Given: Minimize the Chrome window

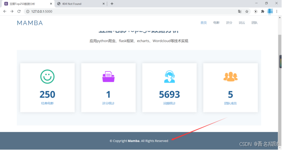Looking at the screenshot, I should 256,3.
